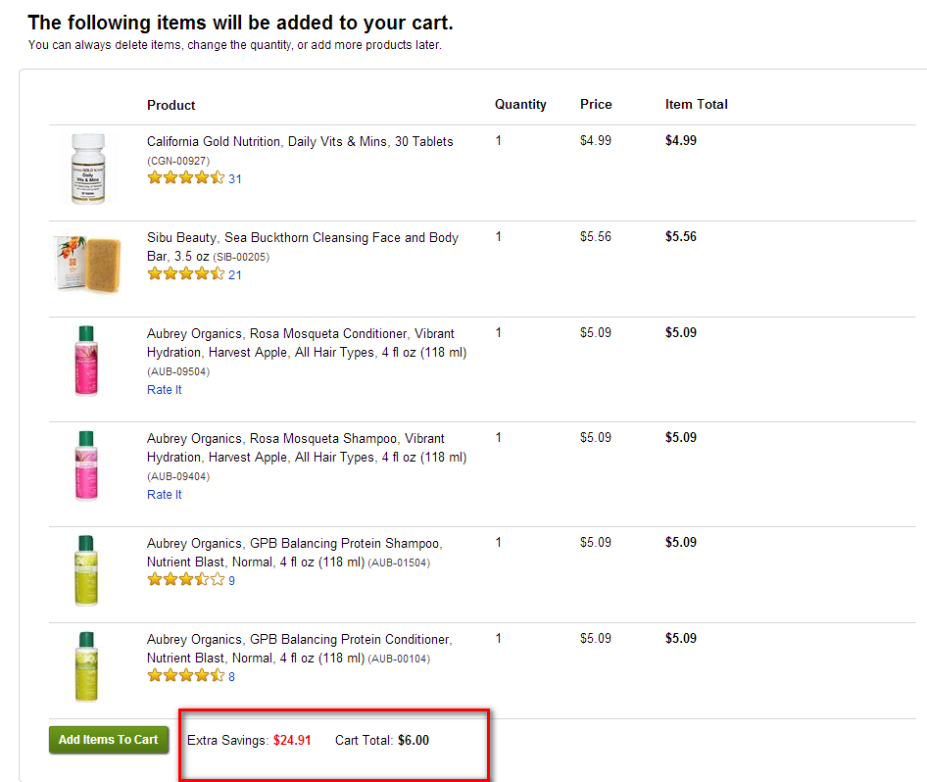The width and height of the screenshot is (927, 782).
Task: Click the Daily Vits bottle thumbnail
Action: click(x=88, y=170)
